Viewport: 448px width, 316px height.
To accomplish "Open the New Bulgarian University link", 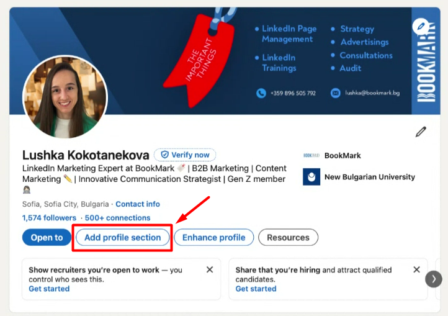I will 369,177.
